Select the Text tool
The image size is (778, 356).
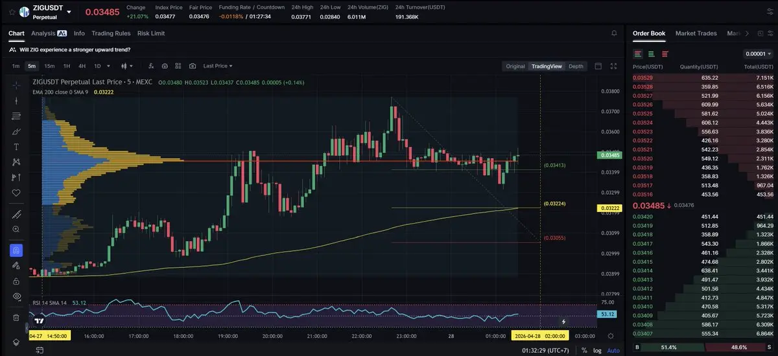(x=16, y=147)
